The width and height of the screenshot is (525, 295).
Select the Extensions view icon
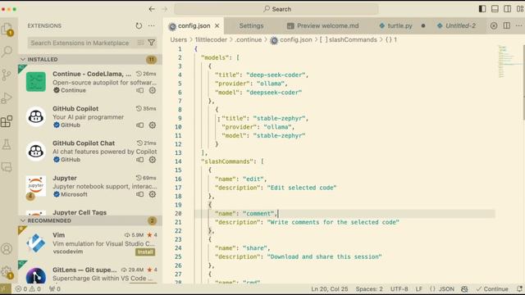7,121
